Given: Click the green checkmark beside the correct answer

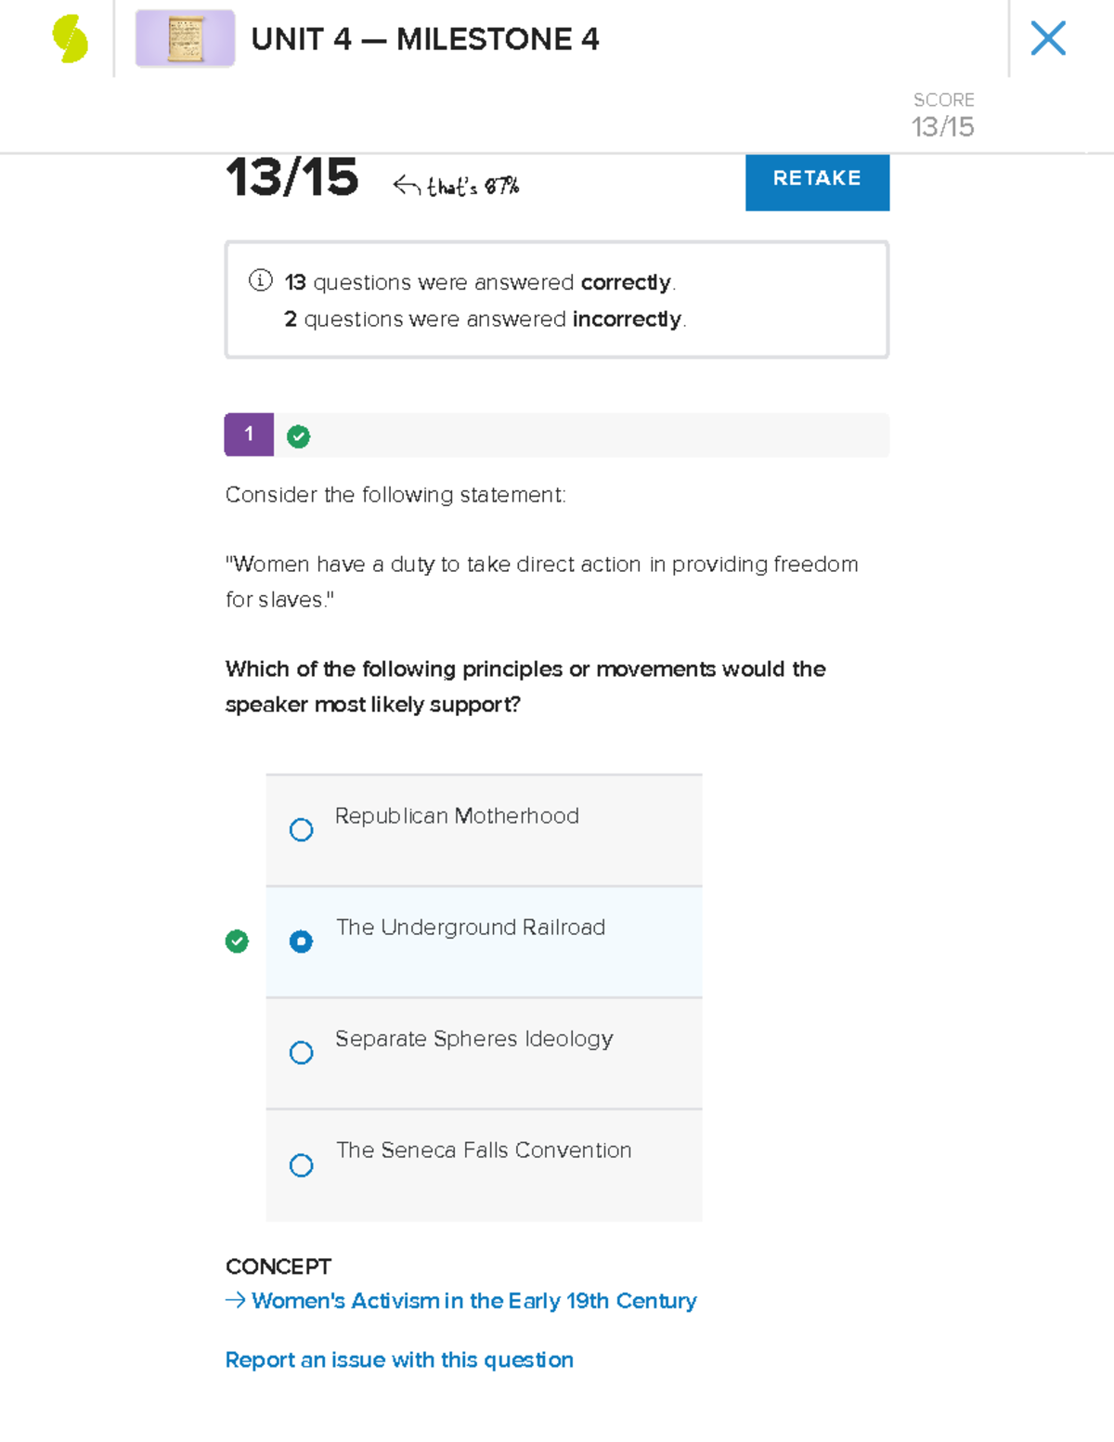Looking at the screenshot, I should tap(237, 942).
